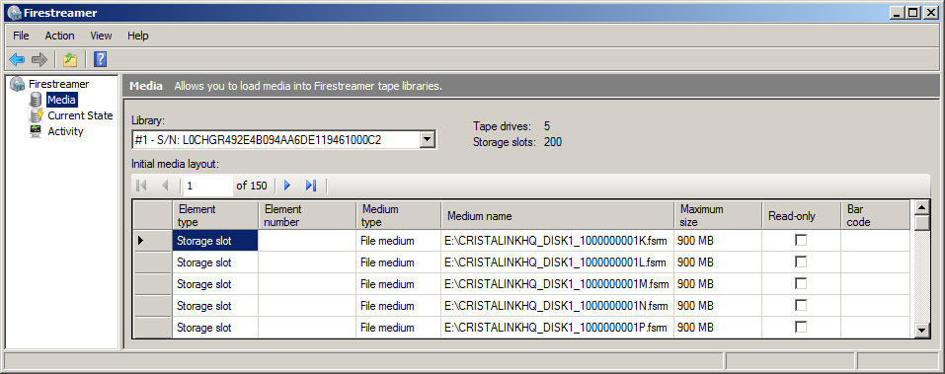Viewport: 945px width, 374px height.
Task: Click the table scrollbar down arrow
Action: [921, 330]
